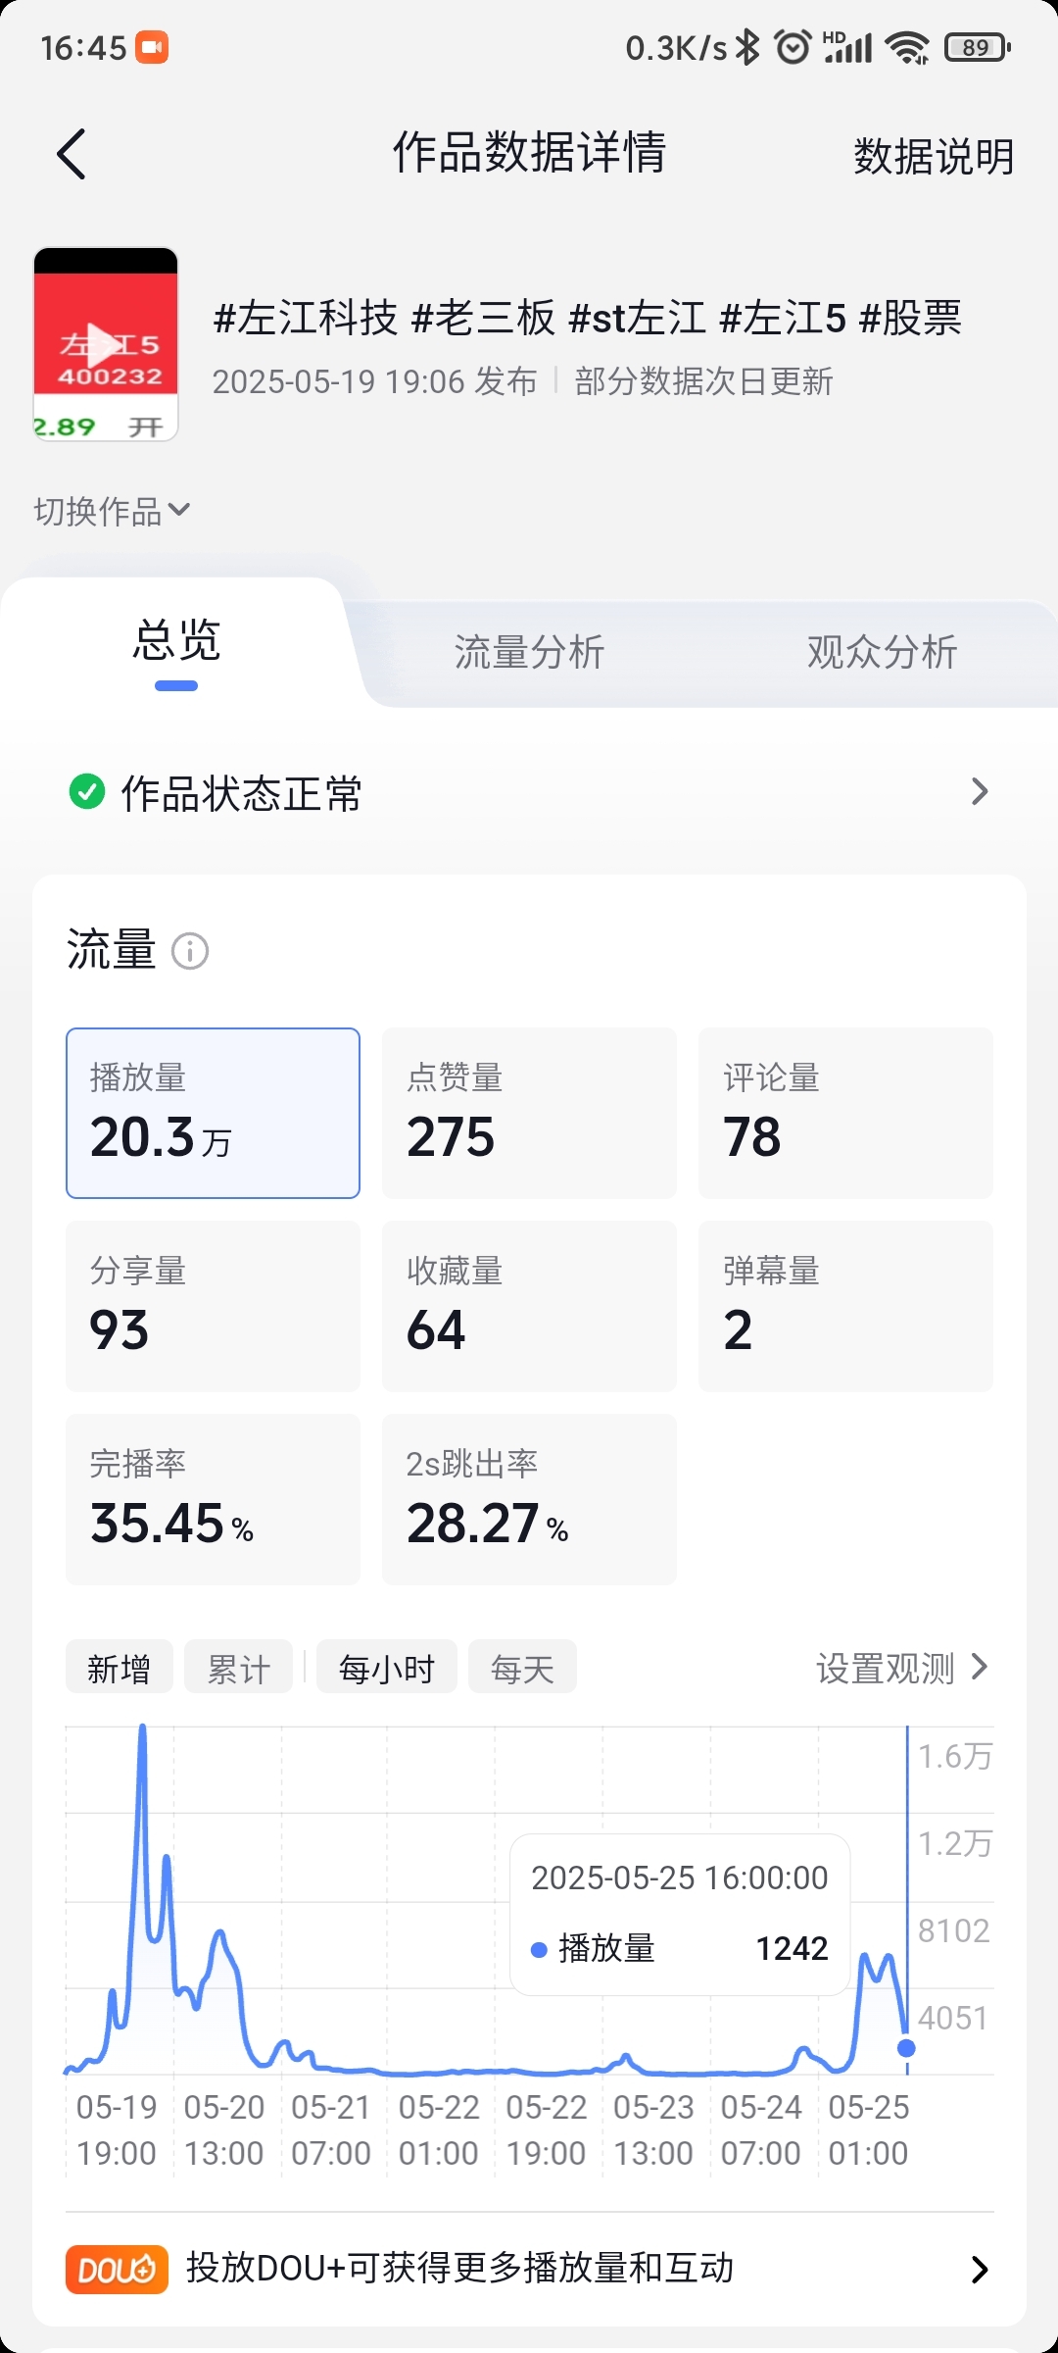The height and width of the screenshot is (2353, 1058).
Task: Tap the 投放DOU+ promotion banner
Action: click(x=529, y=2269)
